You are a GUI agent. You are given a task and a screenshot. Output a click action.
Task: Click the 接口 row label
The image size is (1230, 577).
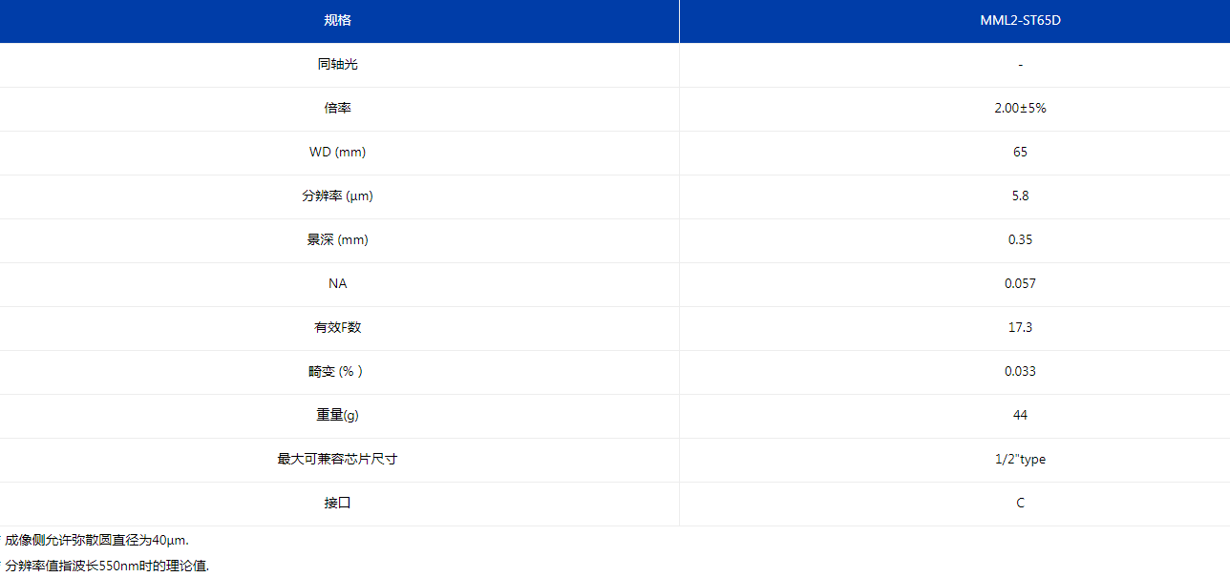point(338,504)
